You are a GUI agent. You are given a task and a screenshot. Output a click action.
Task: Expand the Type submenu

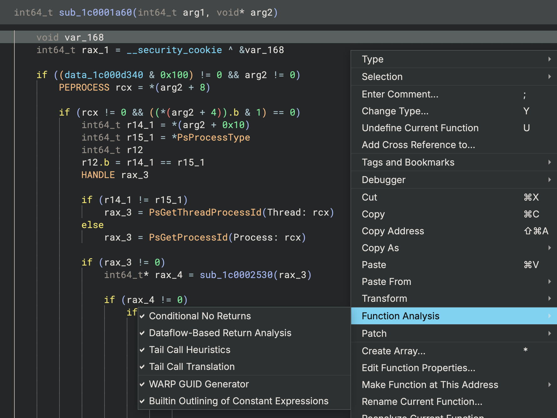[454, 59]
